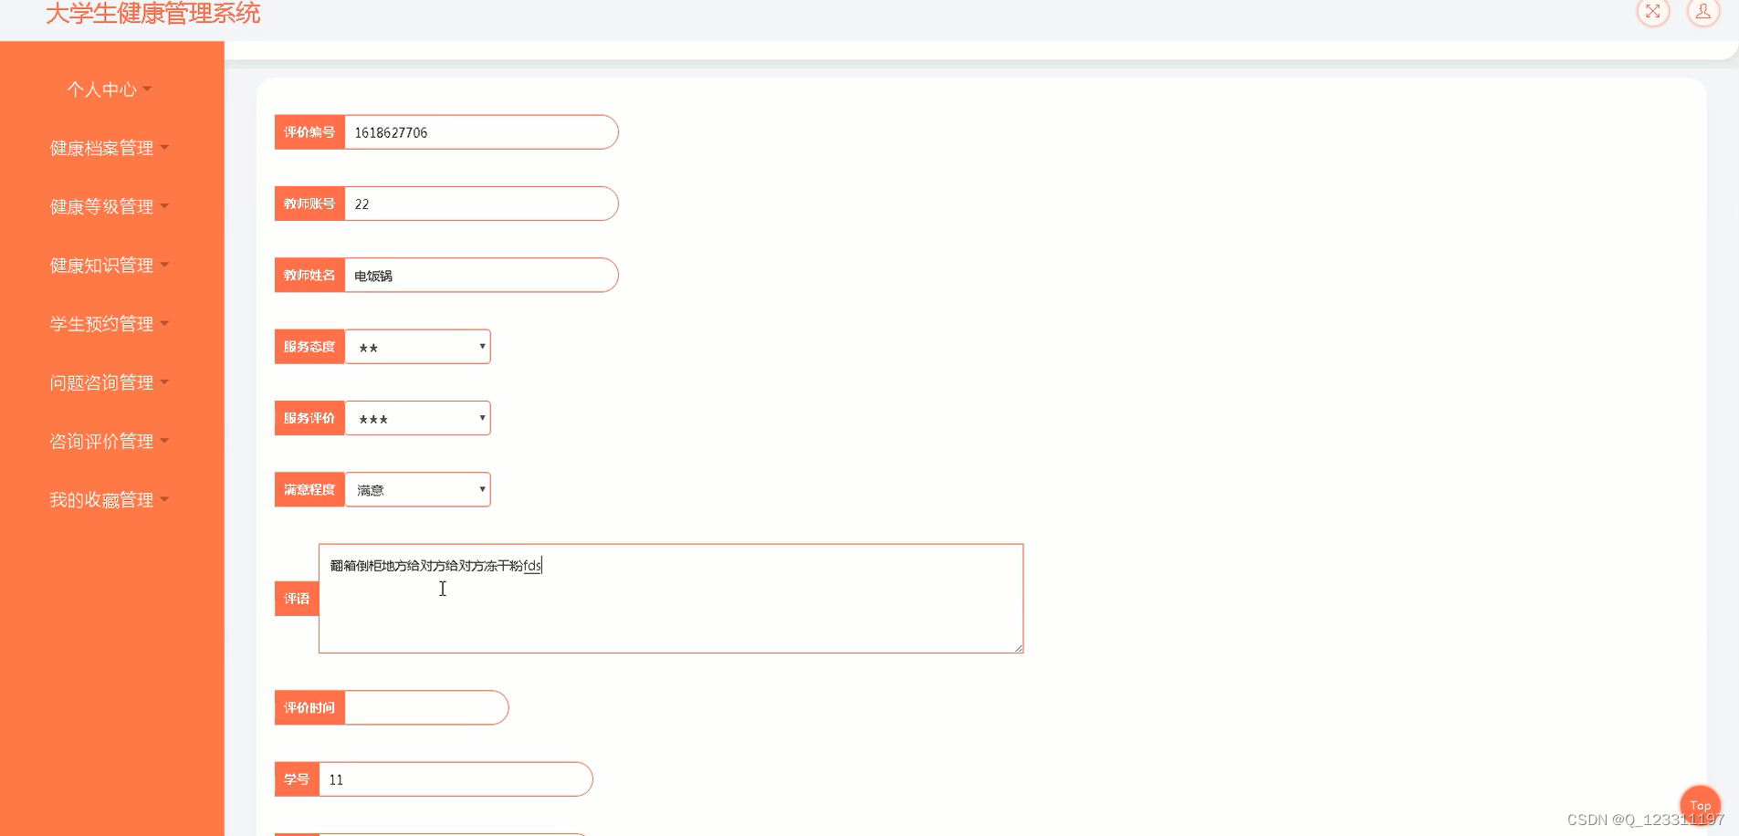Open the user profile icon in header
Viewport: 1739px width, 836px height.
click(x=1702, y=11)
